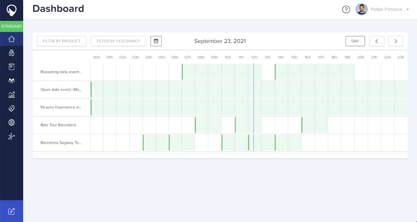
Task: Open the calendar date picker
Action: (x=156, y=41)
